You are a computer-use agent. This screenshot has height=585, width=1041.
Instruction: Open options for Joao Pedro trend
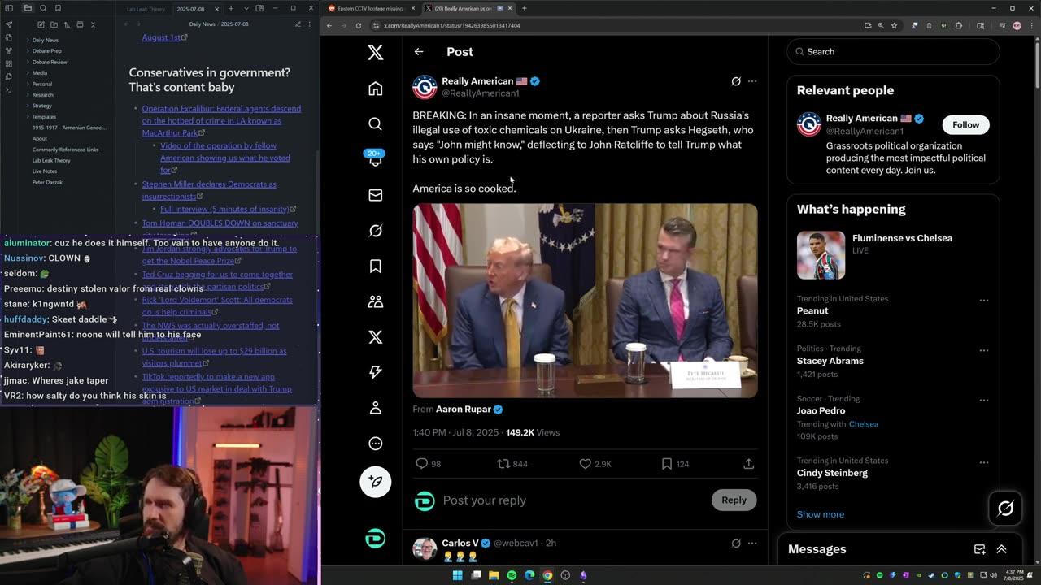coord(984,400)
